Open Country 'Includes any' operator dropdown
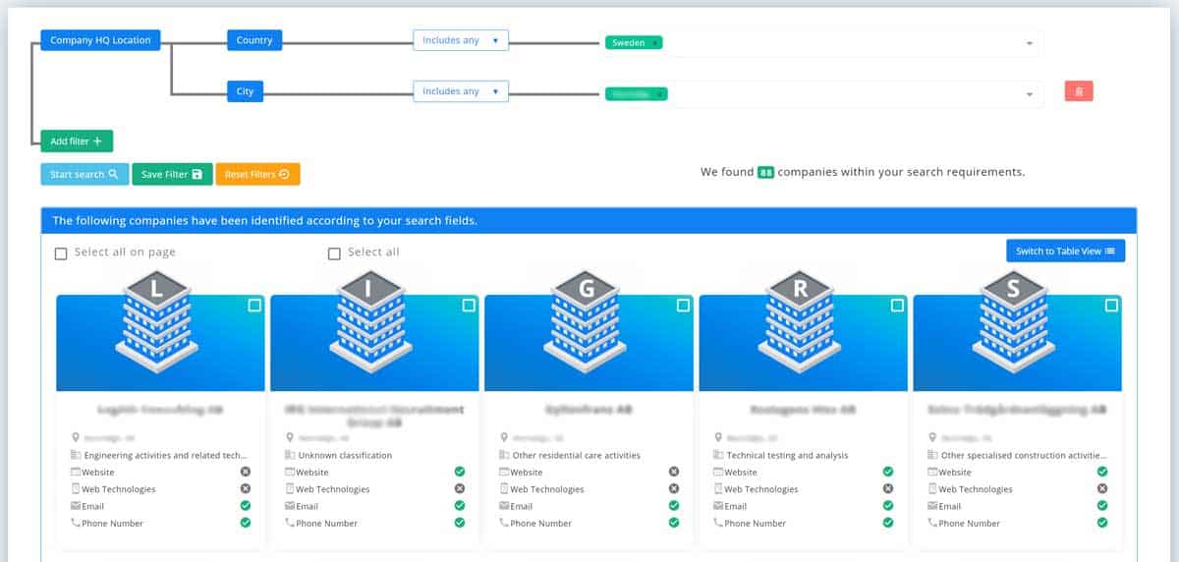1179x562 pixels. 460,40
